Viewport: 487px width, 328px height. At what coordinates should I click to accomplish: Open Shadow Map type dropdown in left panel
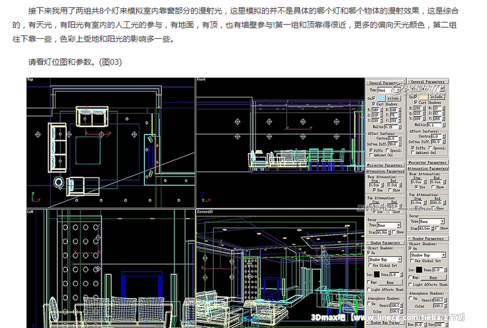point(385,259)
